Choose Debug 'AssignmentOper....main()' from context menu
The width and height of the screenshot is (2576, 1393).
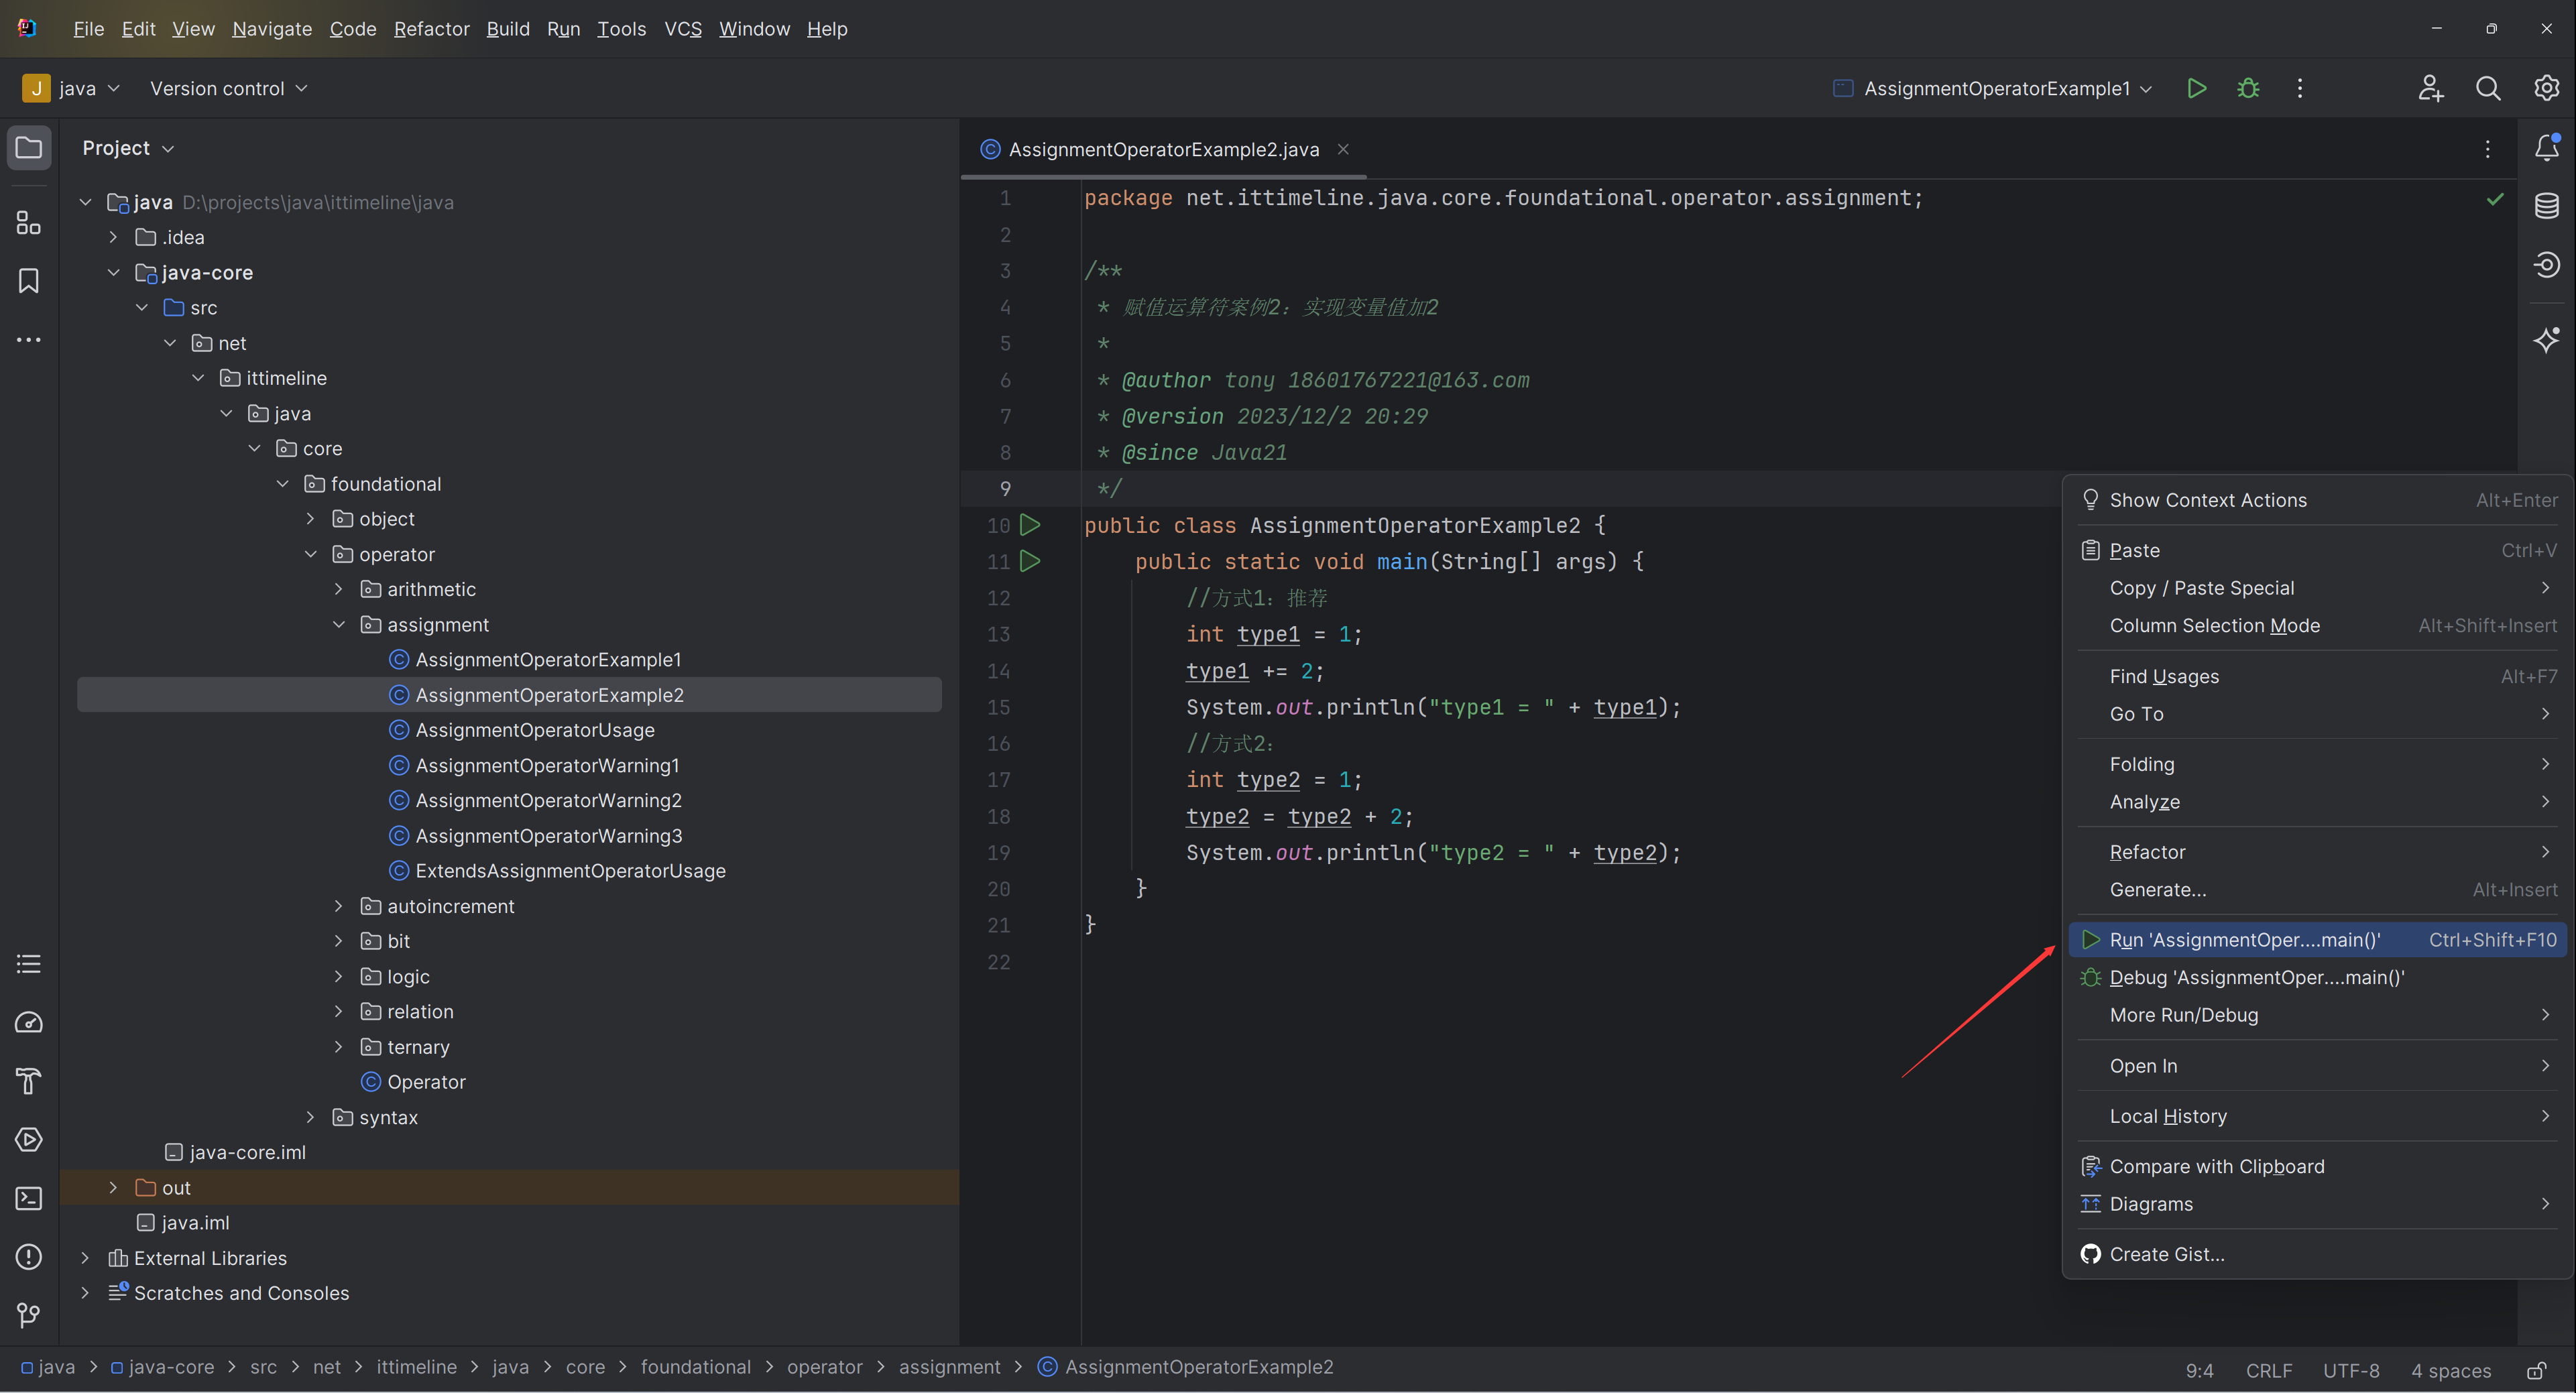pyautogui.click(x=2318, y=977)
